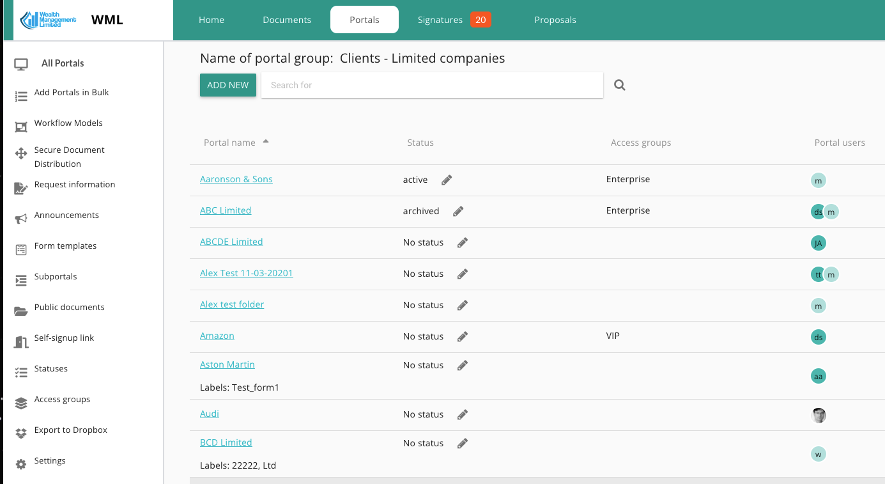This screenshot has width=885, height=484.
Task: Open the Self-signup link section
Action: point(64,338)
